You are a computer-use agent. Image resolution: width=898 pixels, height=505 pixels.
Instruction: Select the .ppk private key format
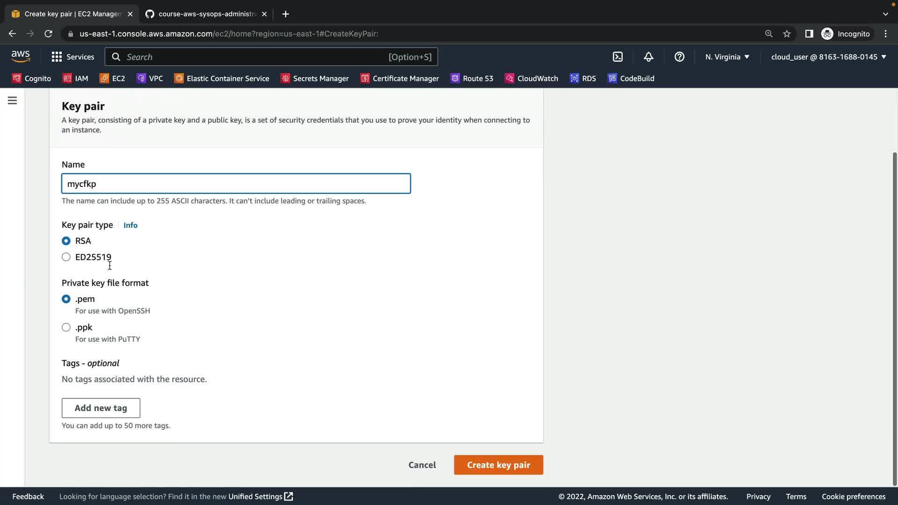pos(66,327)
